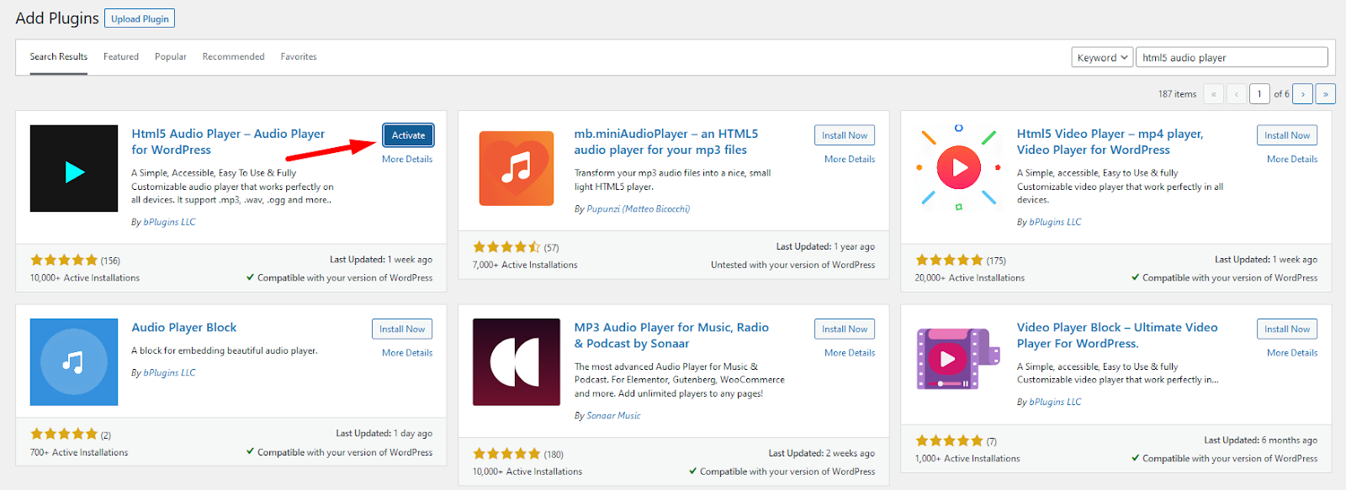Viewport: 1346px width, 490px height.
Task: Click the star rating with 57 reviews
Action: pos(506,247)
